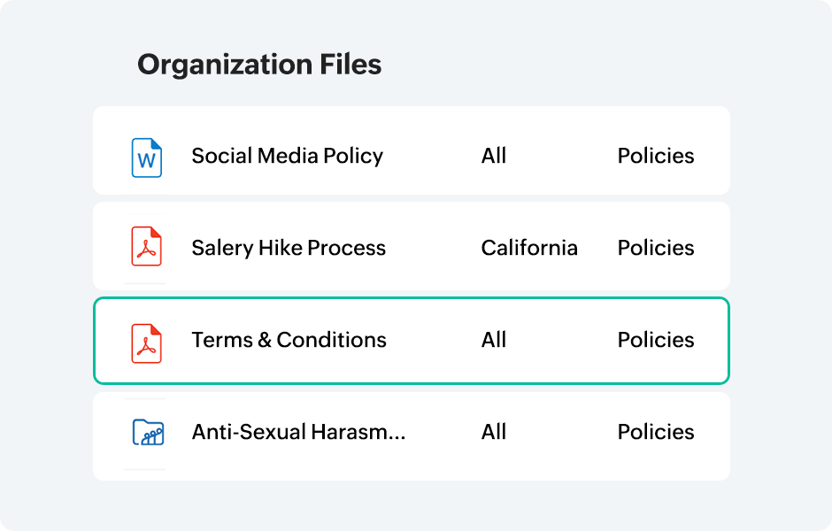
Task: Click Policies in Terms & Conditions row
Action: pos(655,340)
